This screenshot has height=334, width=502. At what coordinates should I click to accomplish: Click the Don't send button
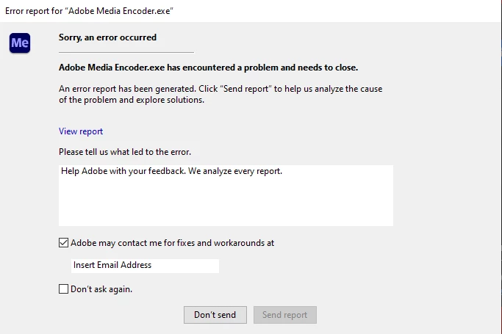pos(215,315)
